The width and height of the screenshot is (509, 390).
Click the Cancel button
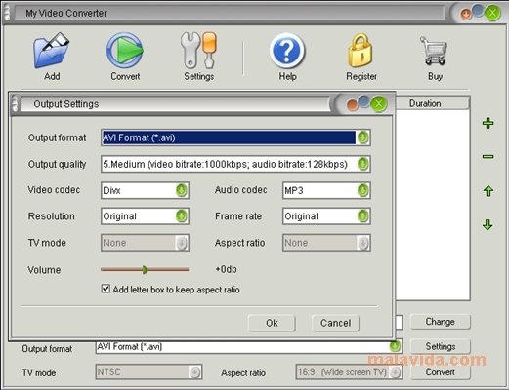coord(335,323)
